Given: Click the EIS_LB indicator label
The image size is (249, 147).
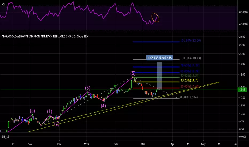Looking at the screenshot, I should 5,137.
